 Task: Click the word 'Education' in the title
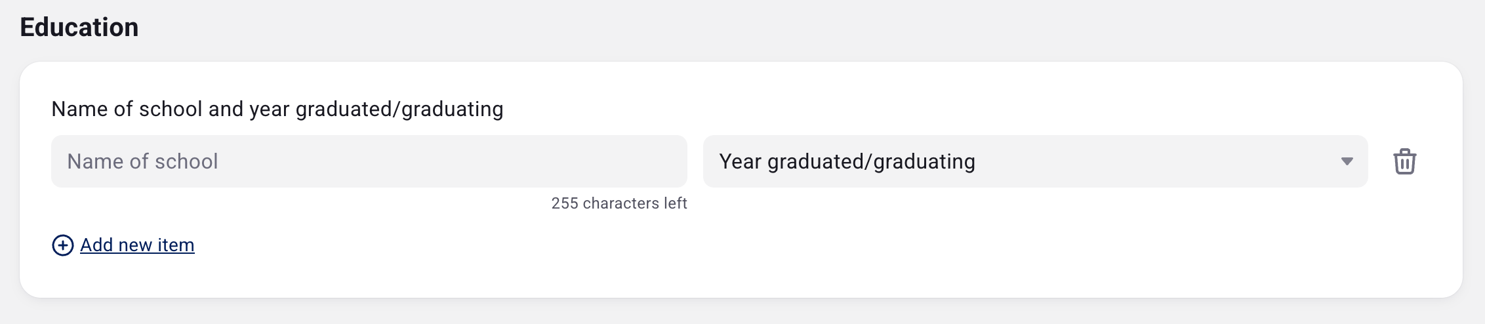tap(79, 28)
